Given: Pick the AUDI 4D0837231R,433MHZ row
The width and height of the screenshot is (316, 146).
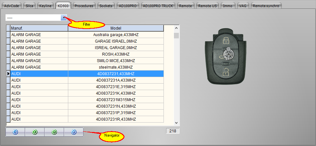Looking at the screenshot, I should point(116,119).
